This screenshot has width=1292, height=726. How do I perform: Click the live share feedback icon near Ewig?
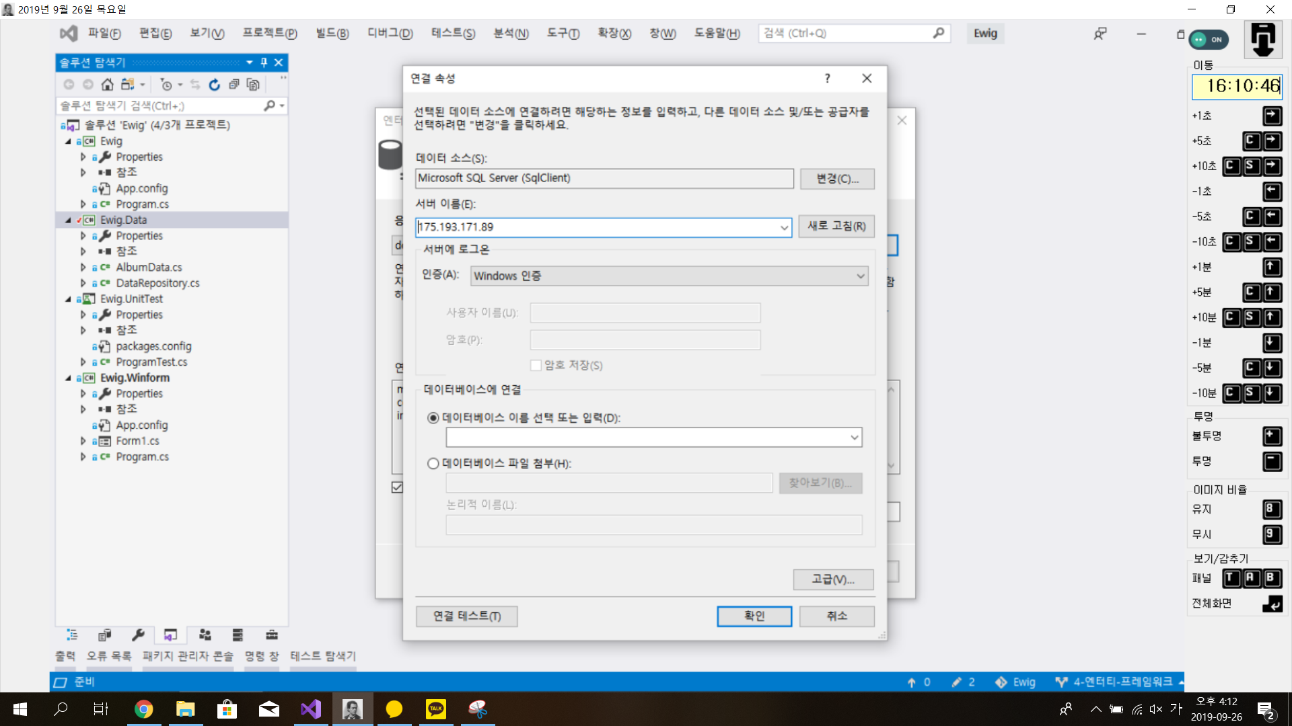coord(1100,34)
